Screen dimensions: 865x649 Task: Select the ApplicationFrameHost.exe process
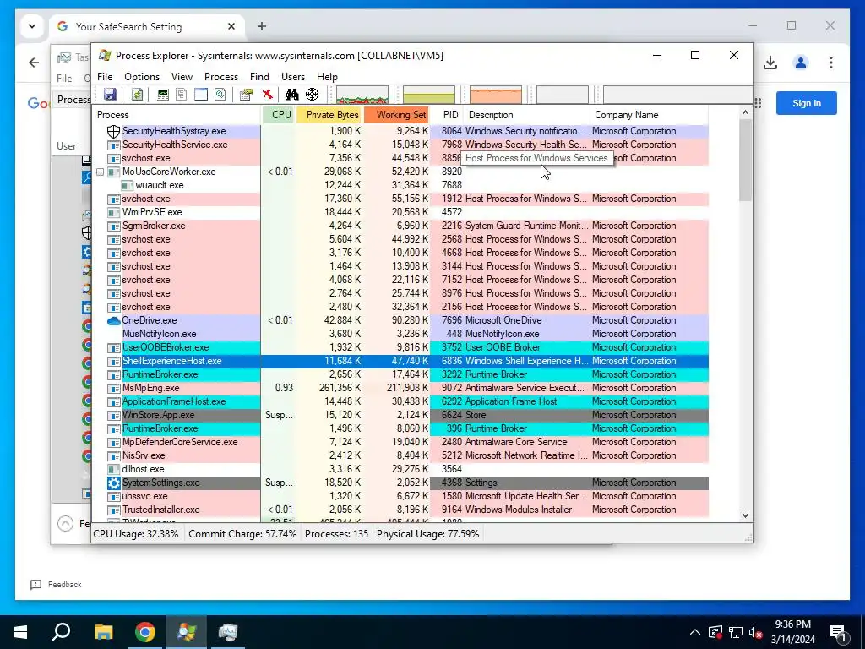coord(174,401)
